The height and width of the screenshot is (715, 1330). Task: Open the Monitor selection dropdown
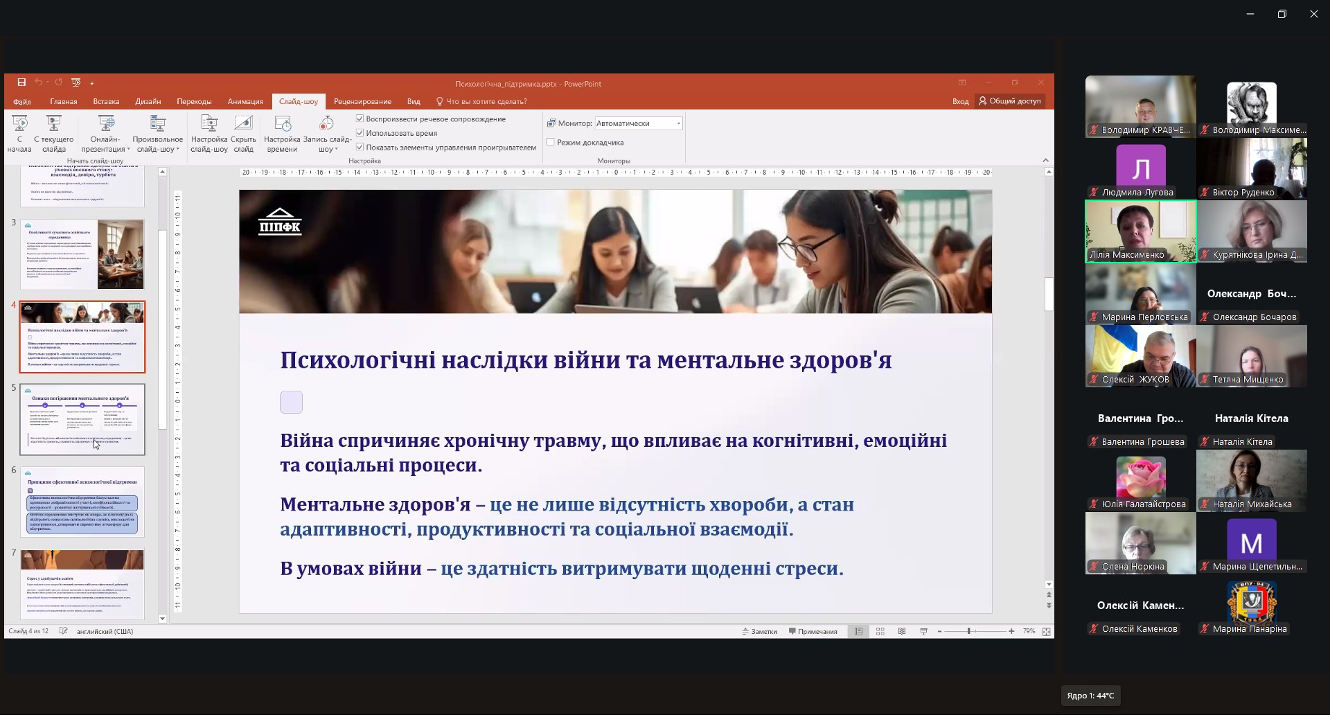[x=678, y=123]
